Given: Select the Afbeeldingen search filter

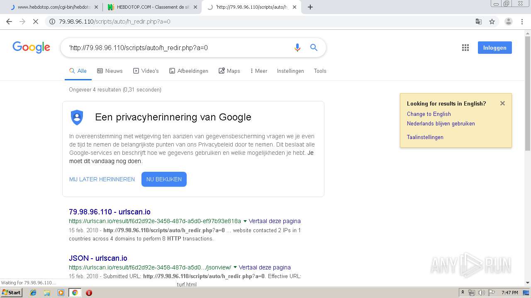Looking at the screenshot, I should coord(189,71).
